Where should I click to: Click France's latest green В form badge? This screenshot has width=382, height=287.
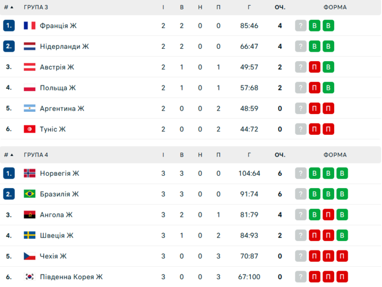coord(329,26)
